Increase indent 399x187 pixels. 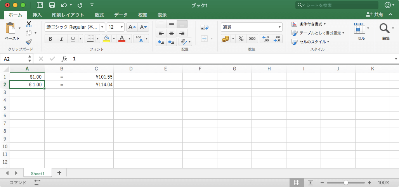pyautogui.click(x=172, y=42)
